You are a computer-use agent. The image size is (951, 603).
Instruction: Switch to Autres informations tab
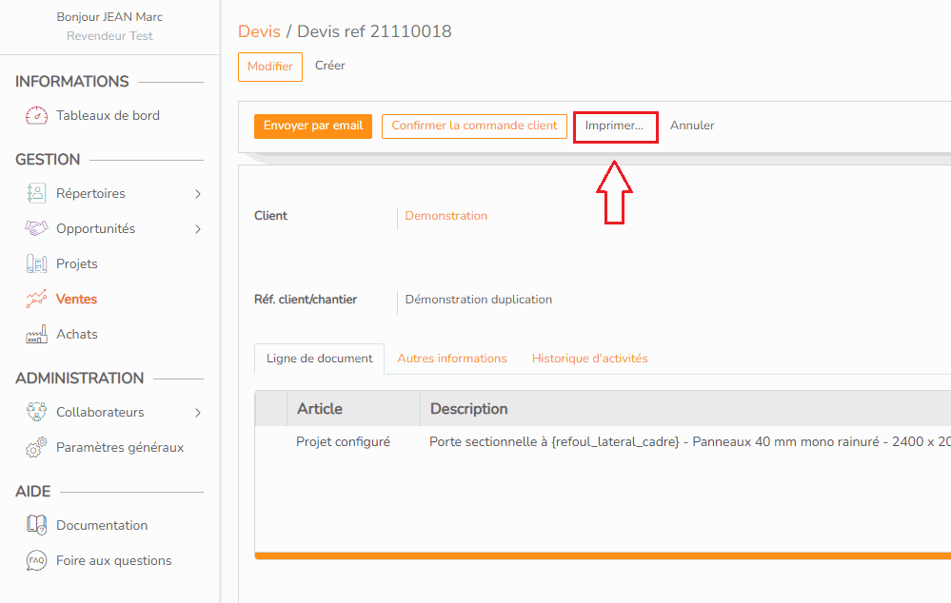pyautogui.click(x=452, y=359)
